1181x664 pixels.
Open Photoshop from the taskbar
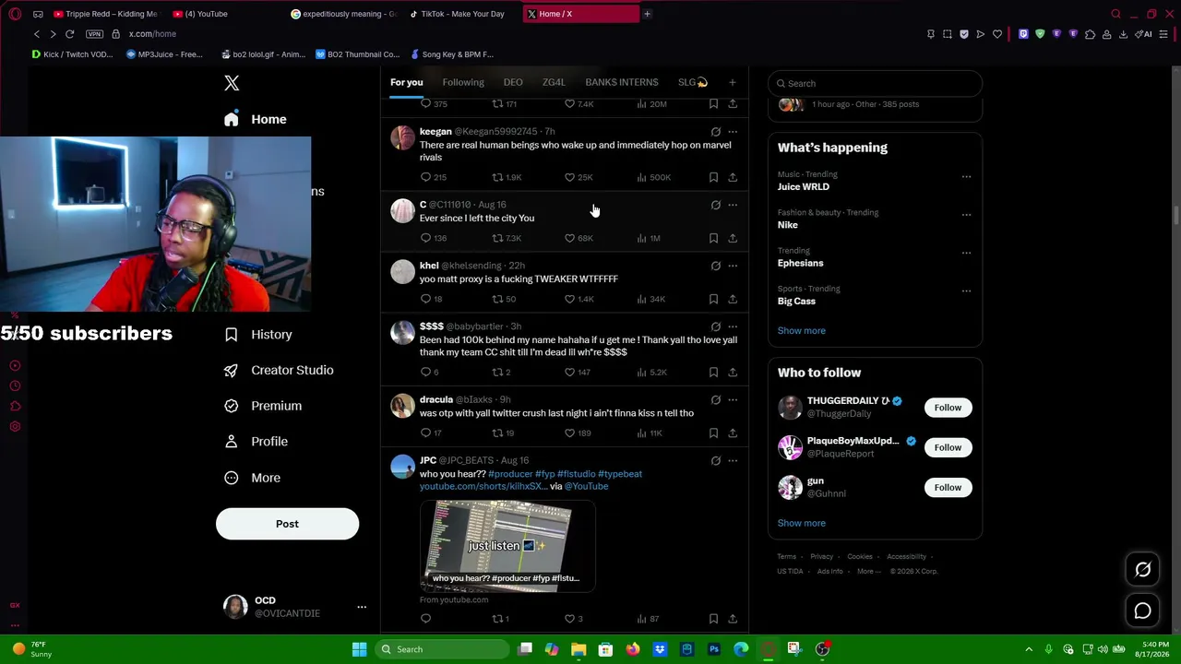714,649
